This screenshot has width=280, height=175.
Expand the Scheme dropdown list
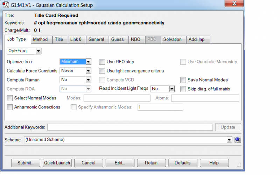point(229,140)
